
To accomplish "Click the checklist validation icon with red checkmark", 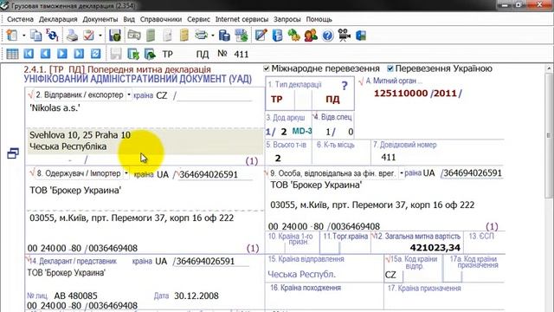I will (88, 36).
